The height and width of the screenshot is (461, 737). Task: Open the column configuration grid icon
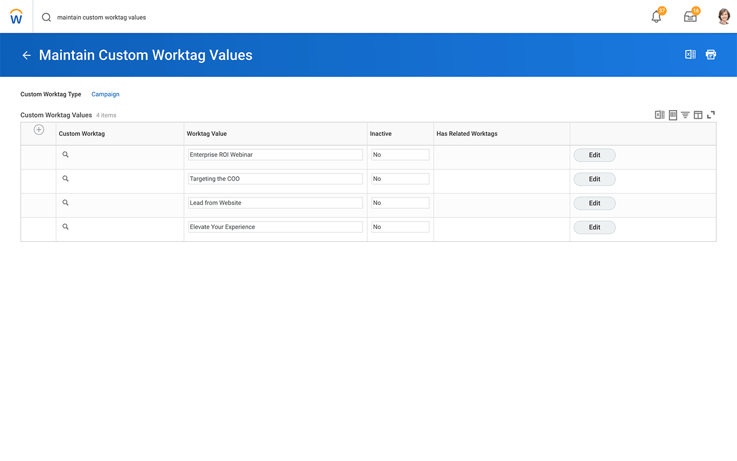698,115
